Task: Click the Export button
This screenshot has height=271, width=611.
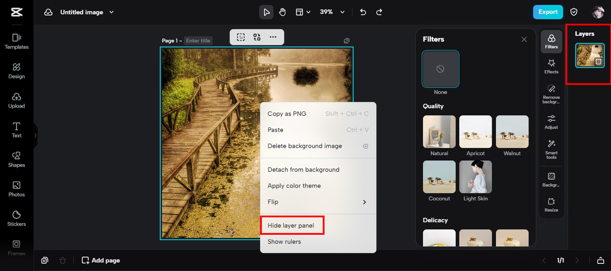Action: click(x=548, y=12)
